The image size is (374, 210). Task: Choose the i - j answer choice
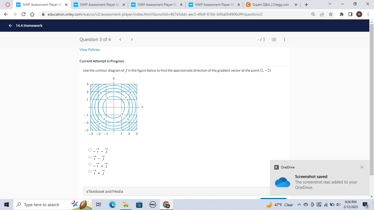[90, 157]
